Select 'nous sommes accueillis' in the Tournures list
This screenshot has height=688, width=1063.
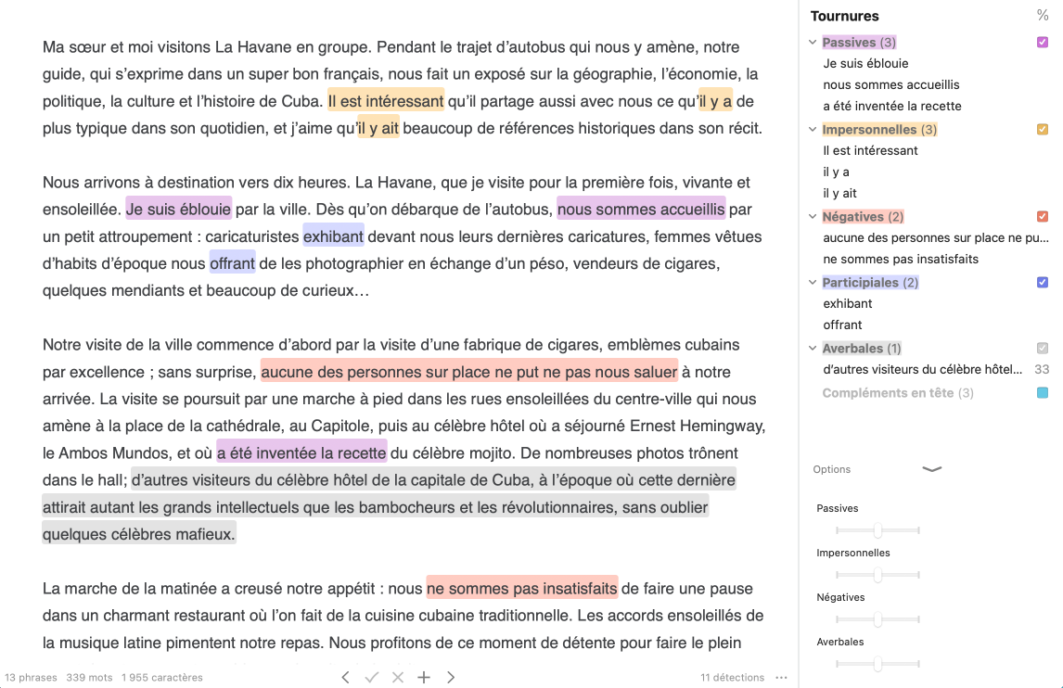(891, 84)
